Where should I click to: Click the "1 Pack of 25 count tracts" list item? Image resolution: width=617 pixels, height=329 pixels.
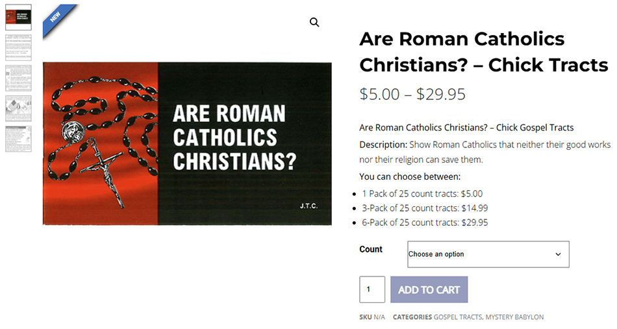[422, 193]
